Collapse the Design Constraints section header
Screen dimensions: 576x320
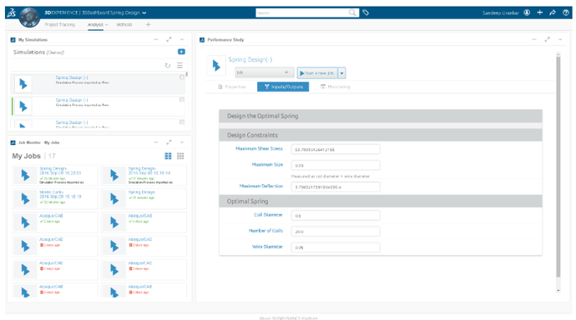(381, 135)
